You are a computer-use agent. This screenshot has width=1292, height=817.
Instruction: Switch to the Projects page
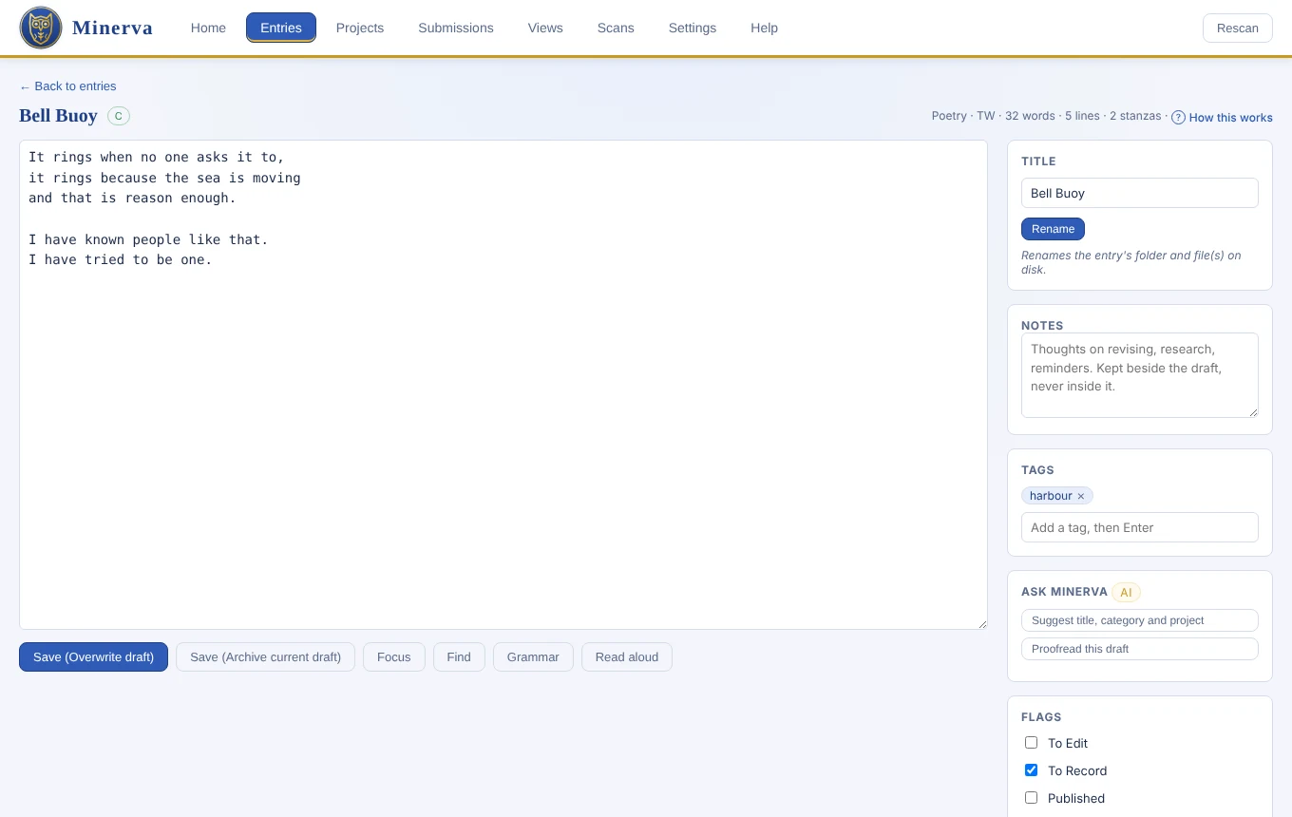click(360, 28)
